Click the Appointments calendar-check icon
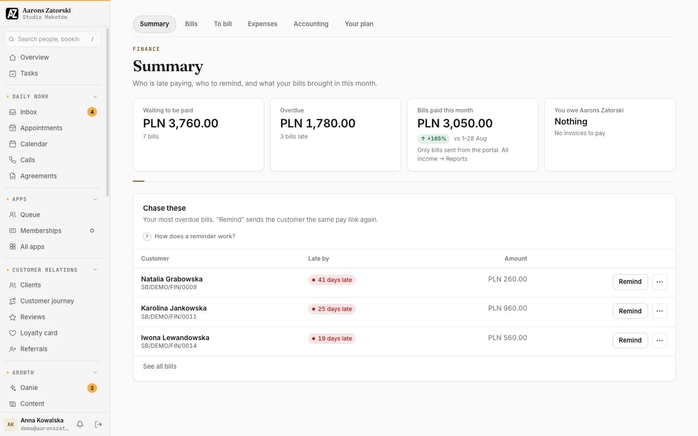This screenshot has width=698, height=436. 13,128
